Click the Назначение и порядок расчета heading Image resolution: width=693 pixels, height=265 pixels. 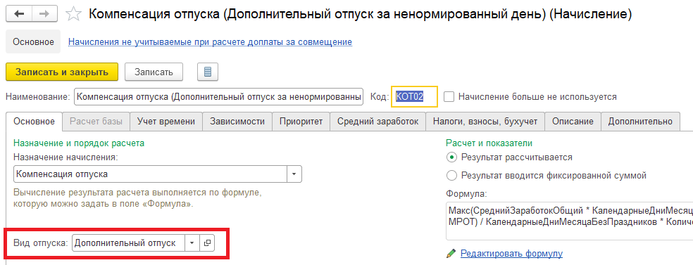(79, 143)
